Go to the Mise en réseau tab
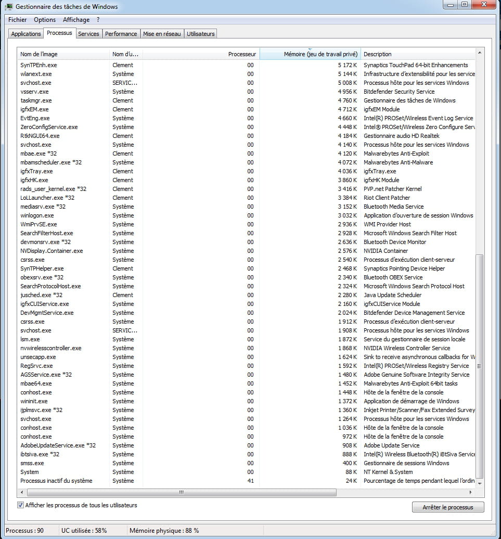This screenshot has height=539, width=501. coord(162,34)
